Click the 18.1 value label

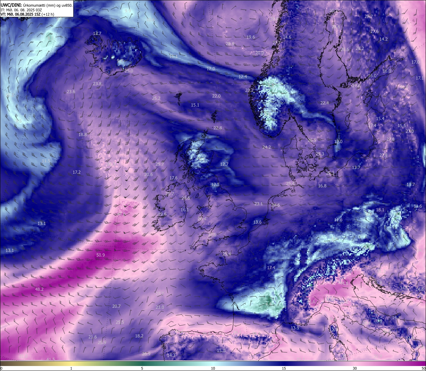(380, 210)
